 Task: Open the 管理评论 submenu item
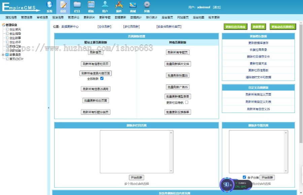click(73, 17)
